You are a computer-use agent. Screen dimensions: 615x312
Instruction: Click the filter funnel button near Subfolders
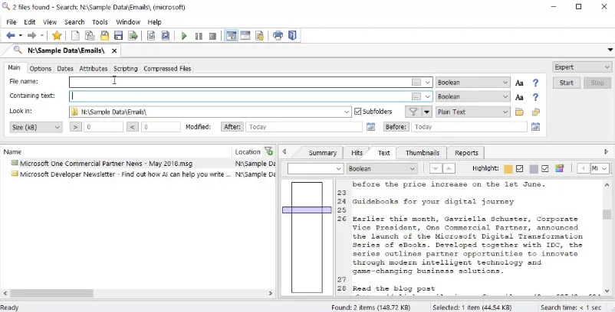tap(413, 112)
